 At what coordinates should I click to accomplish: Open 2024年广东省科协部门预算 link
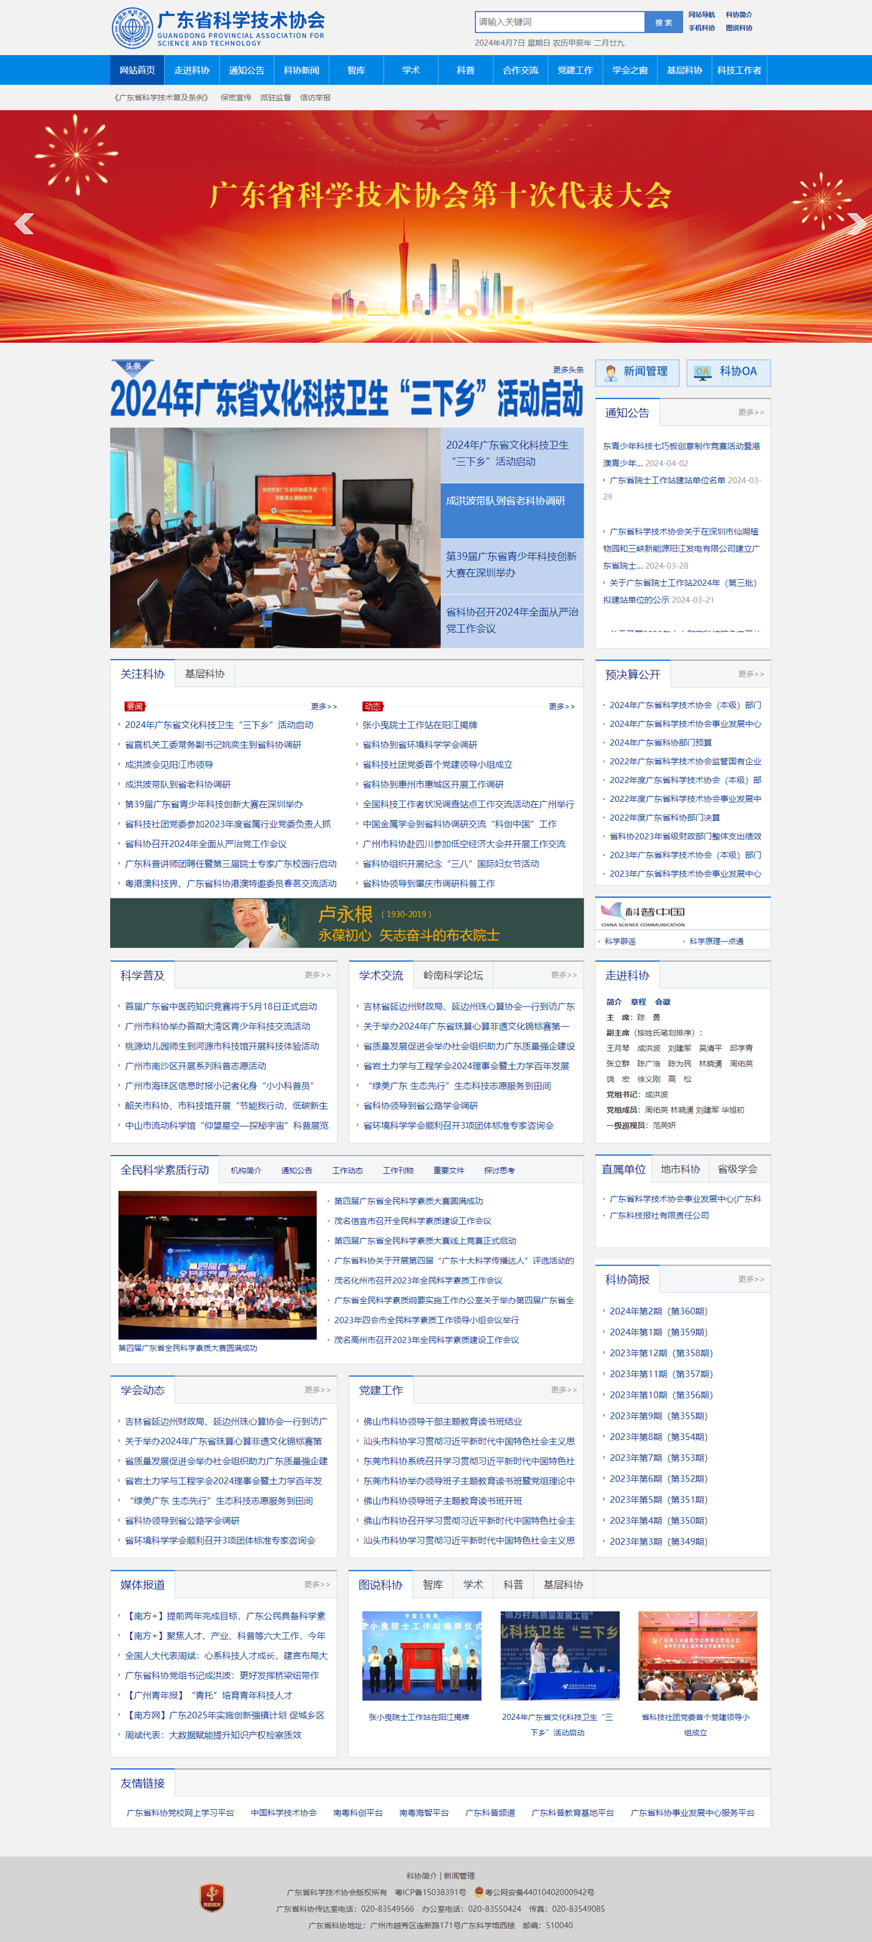tap(660, 743)
